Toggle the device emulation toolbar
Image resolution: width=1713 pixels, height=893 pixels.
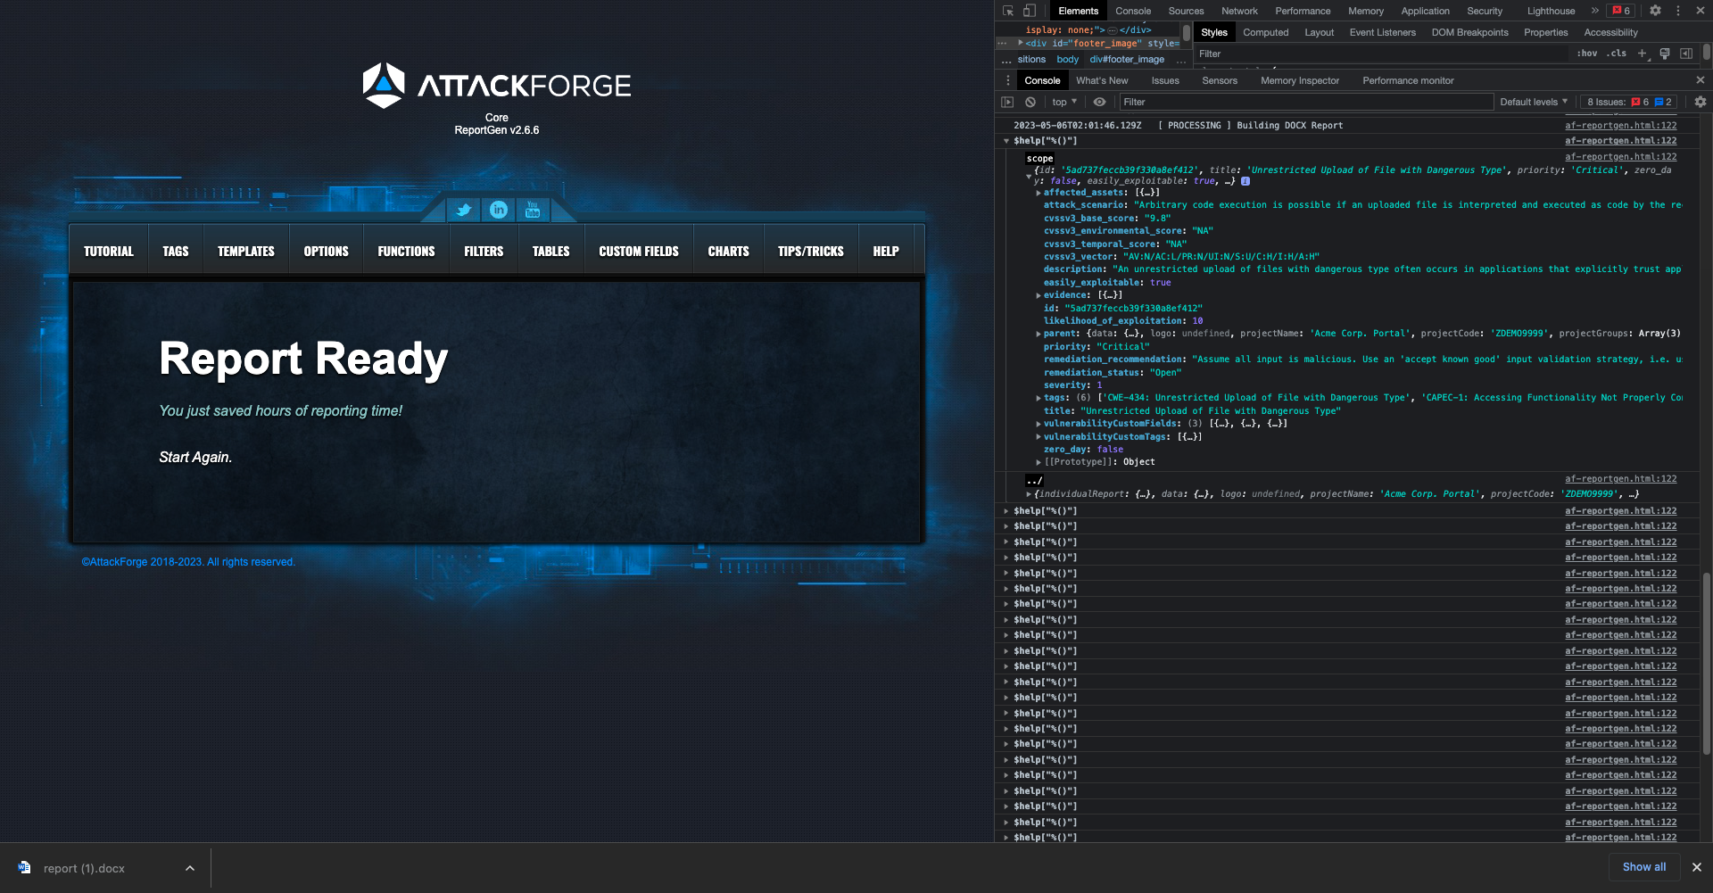(1030, 10)
